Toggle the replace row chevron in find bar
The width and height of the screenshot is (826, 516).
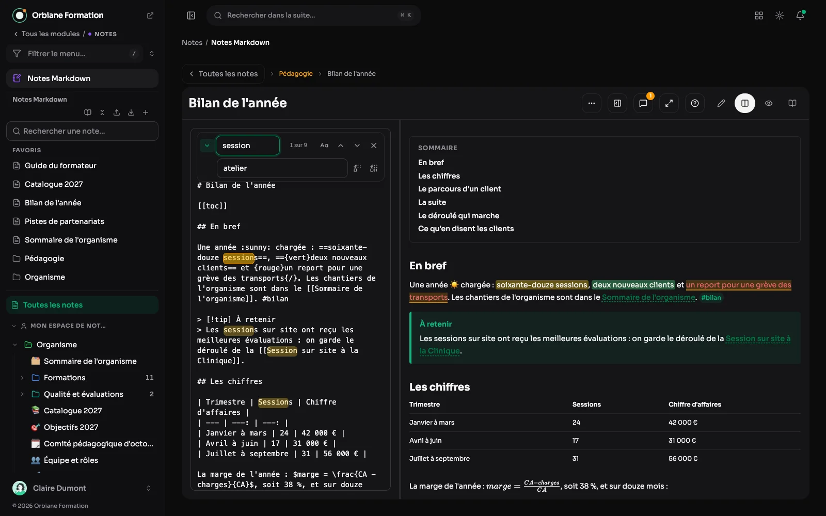pyautogui.click(x=207, y=146)
